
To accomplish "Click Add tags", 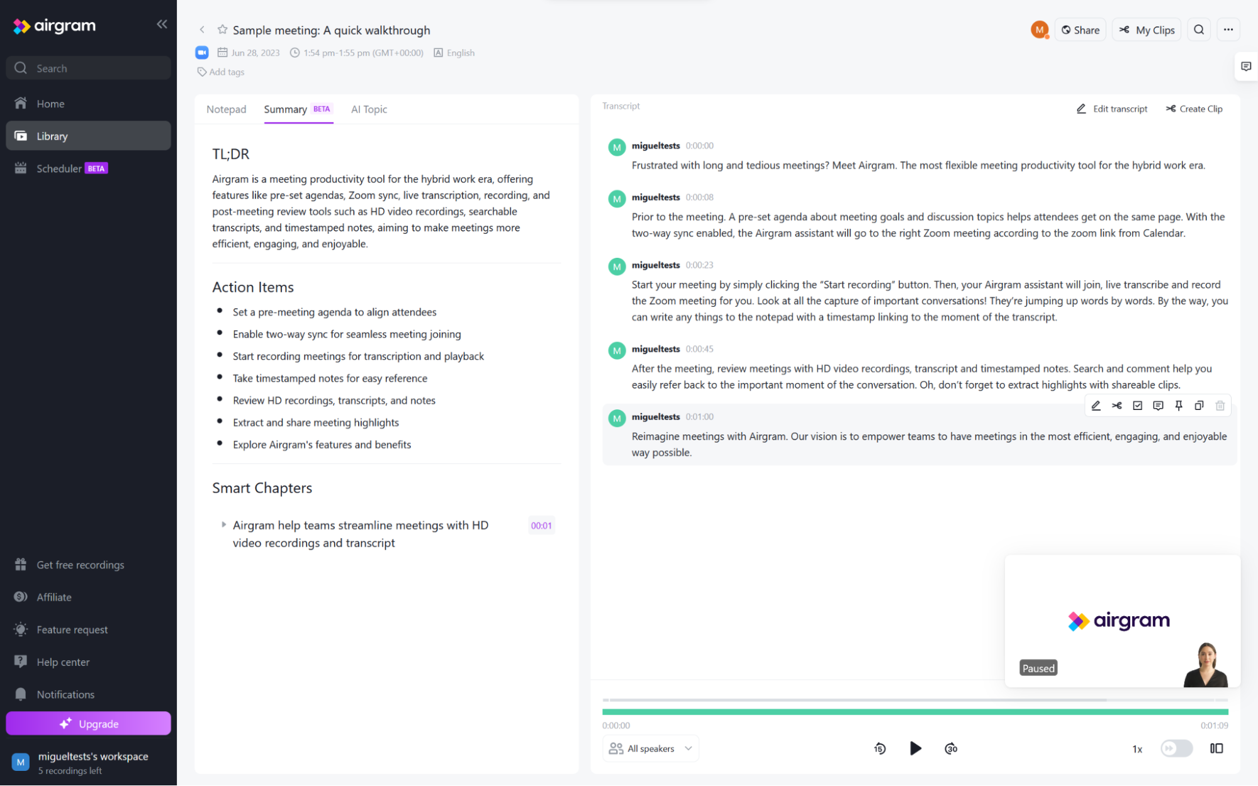I will click(221, 72).
